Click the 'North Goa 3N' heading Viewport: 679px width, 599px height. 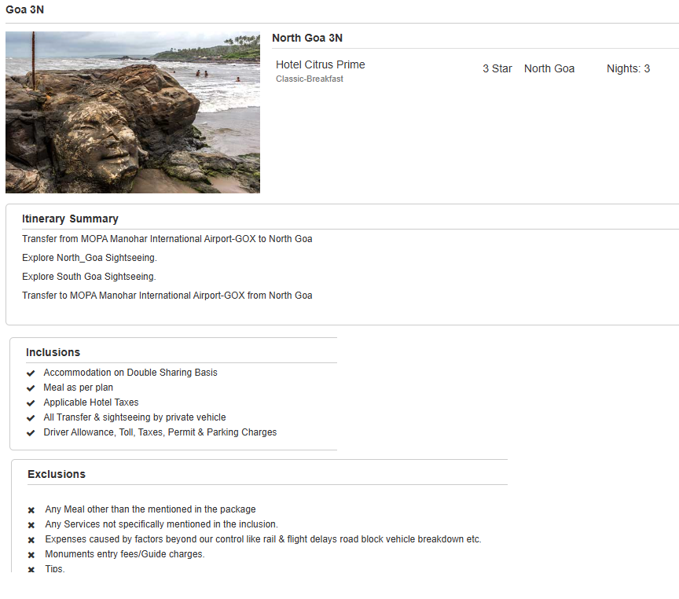pos(307,38)
